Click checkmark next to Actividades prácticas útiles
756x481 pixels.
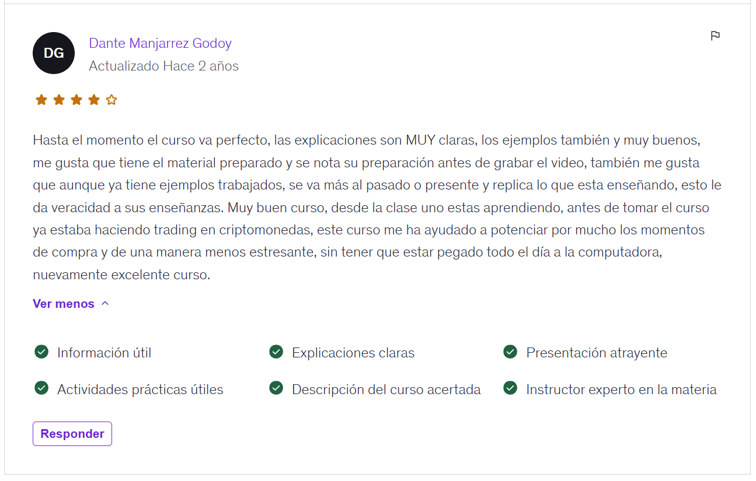click(41, 388)
